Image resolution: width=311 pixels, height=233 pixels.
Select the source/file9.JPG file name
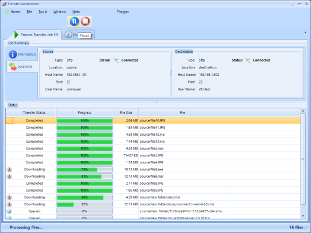(x=151, y=190)
